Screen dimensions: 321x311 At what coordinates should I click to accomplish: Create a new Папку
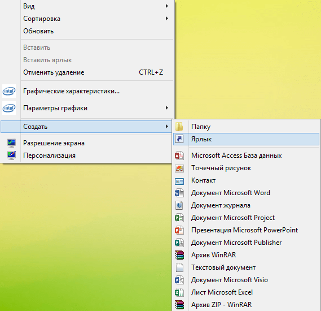tap(247, 127)
